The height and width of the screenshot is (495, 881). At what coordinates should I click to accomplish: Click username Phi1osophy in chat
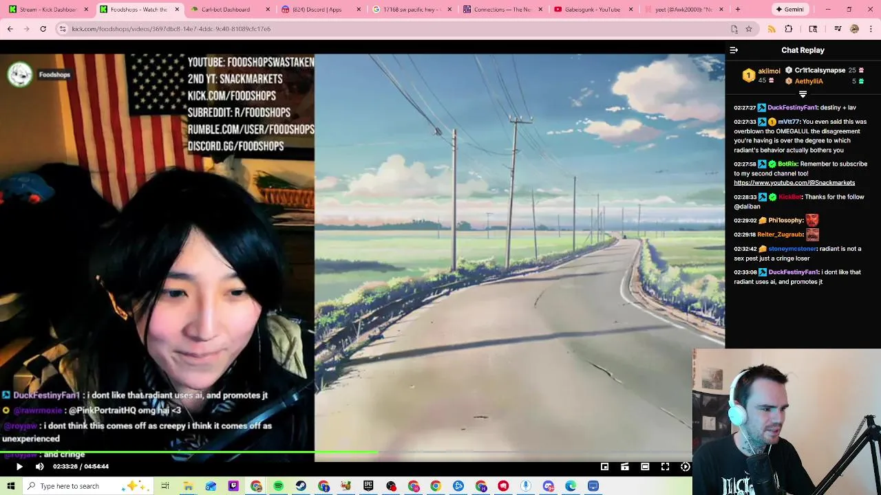[785, 220]
